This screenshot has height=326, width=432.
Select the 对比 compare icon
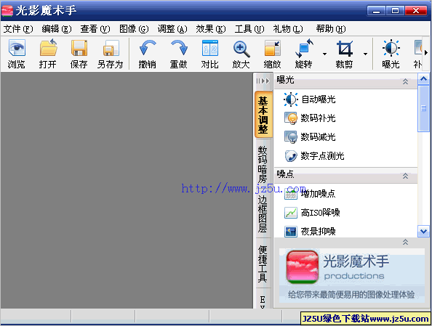point(210,48)
